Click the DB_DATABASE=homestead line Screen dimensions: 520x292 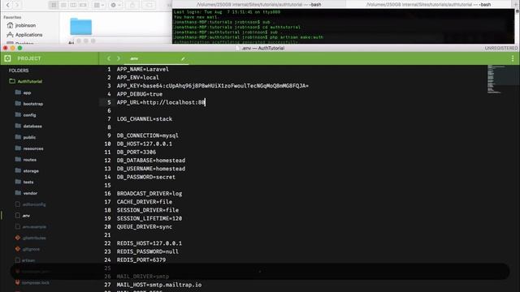coord(151,161)
